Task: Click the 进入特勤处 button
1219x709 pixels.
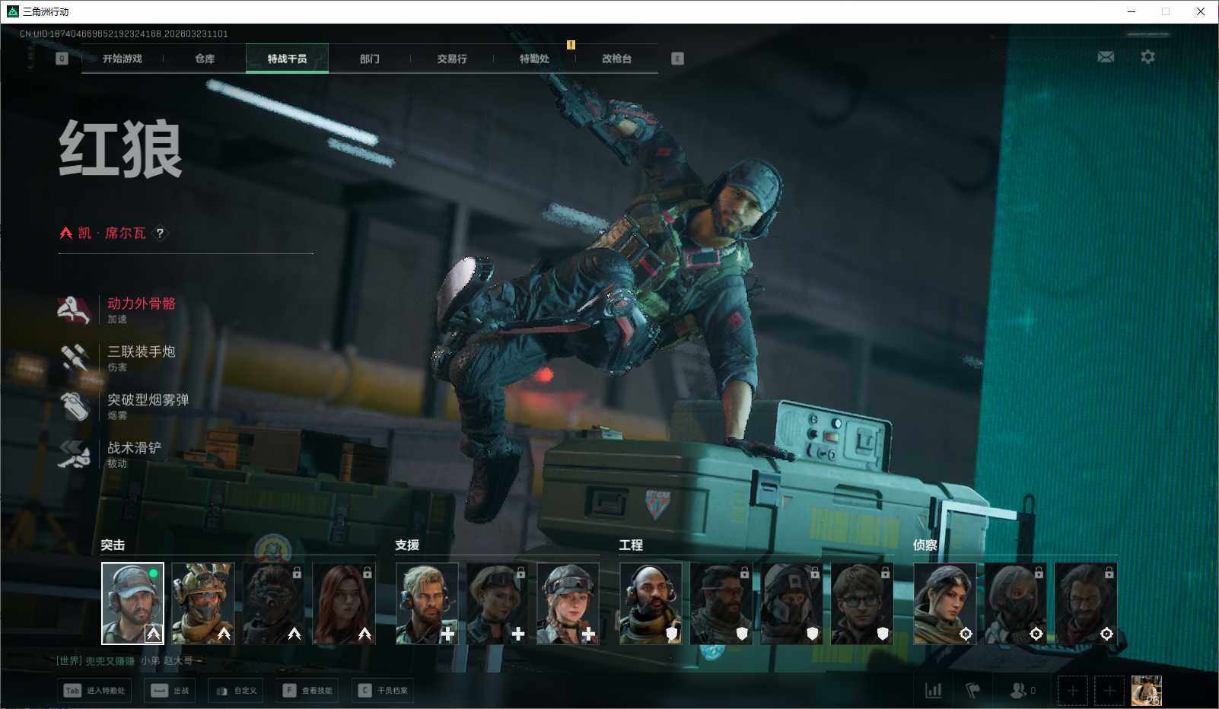Action: click(x=94, y=691)
